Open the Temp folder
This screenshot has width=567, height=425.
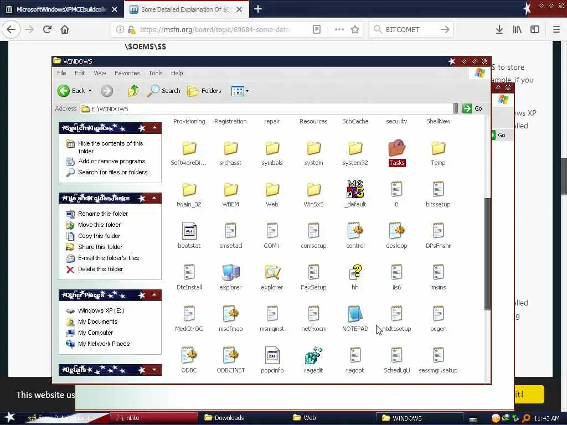[x=439, y=148]
